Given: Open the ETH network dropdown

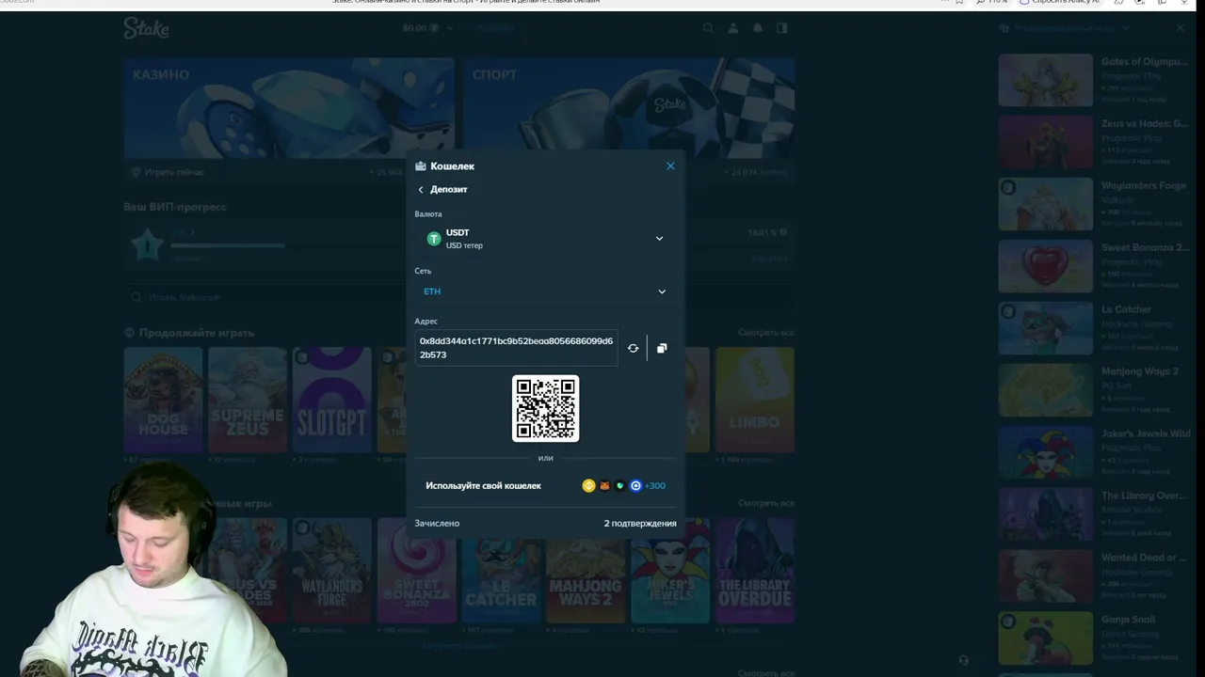Looking at the screenshot, I should [x=545, y=291].
